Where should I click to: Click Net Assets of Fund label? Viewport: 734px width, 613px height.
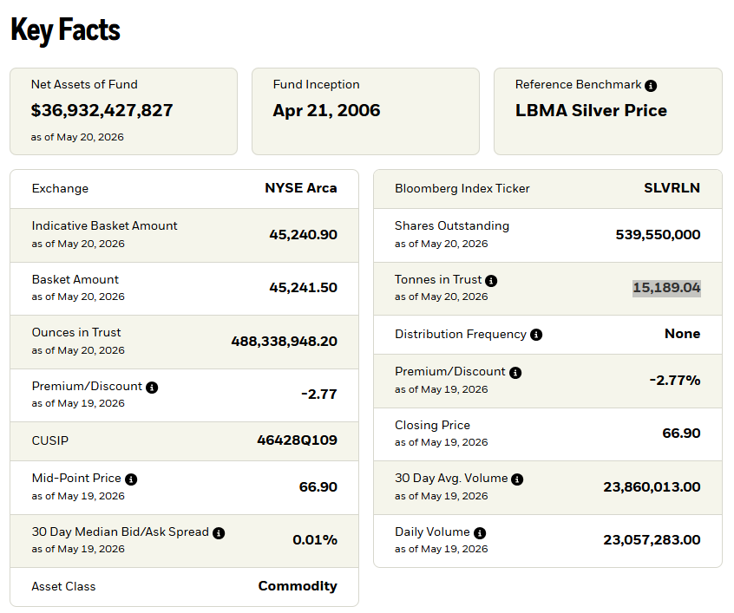[84, 84]
